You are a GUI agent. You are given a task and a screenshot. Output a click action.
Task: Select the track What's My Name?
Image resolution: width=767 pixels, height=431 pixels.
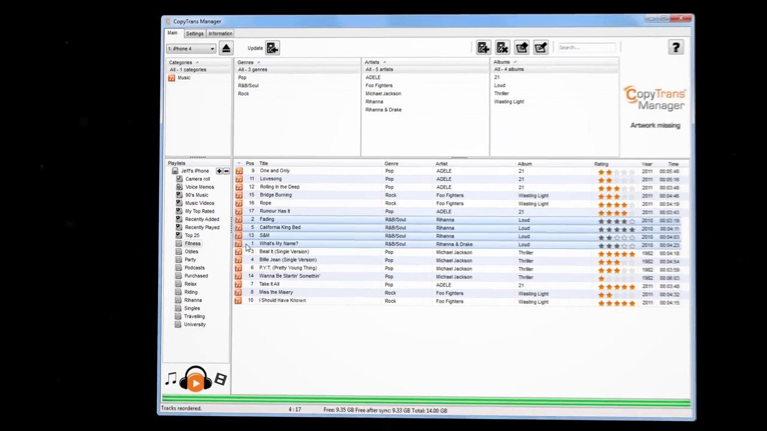[279, 244]
